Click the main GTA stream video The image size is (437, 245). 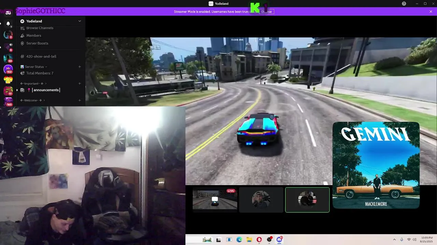261,111
